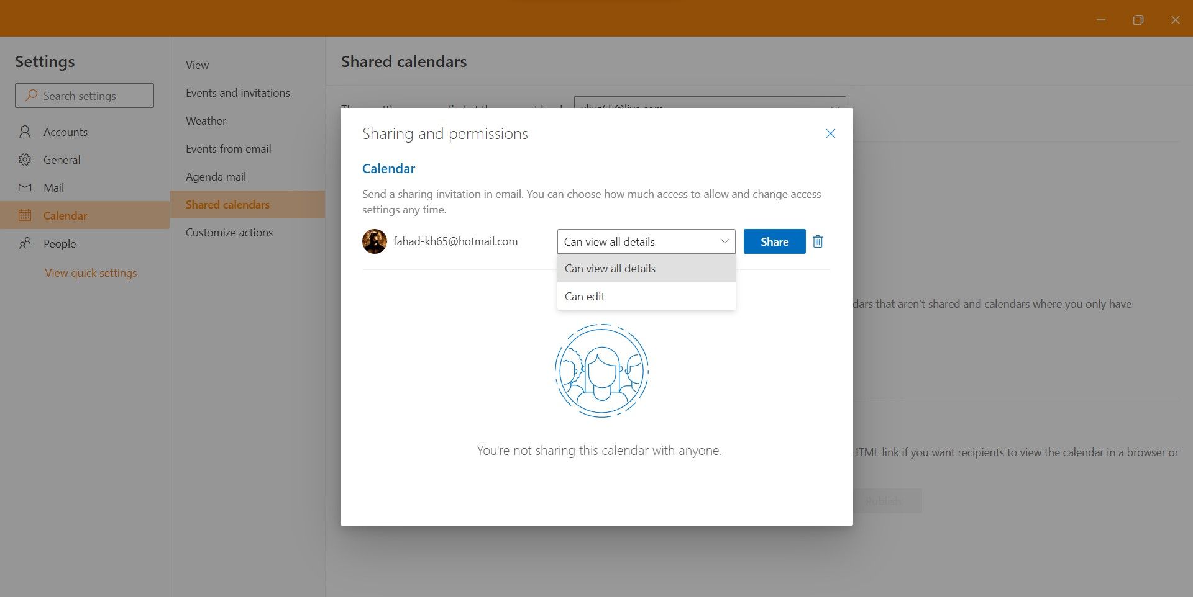Viewport: 1193px width, 597px height.
Task: Click the General gear icon
Action: point(25,159)
